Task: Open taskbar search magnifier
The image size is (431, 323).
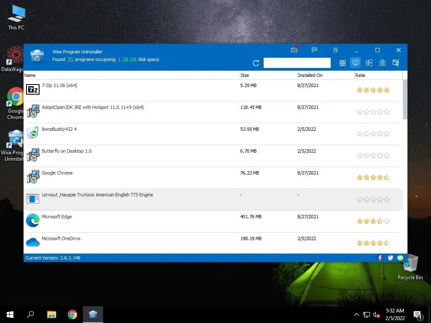Action: coord(30,315)
